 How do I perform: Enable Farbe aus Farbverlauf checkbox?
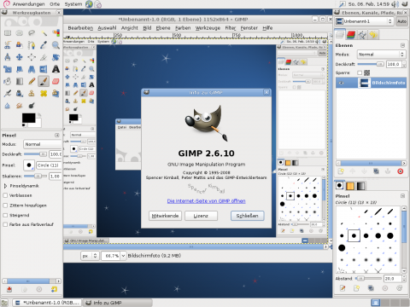tap(5, 224)
